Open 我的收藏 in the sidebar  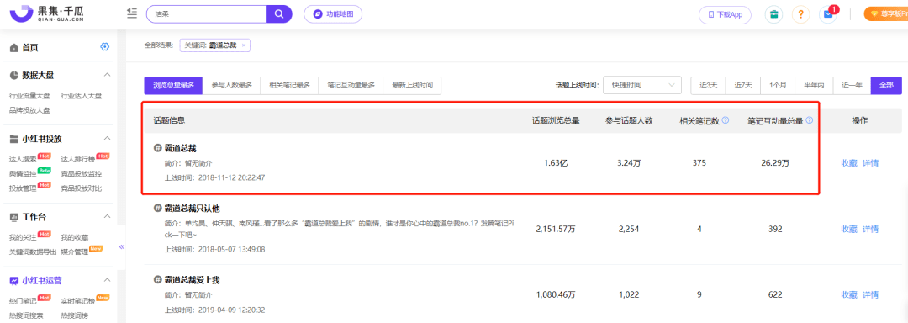pyautogui.click(x=75, y=237)
